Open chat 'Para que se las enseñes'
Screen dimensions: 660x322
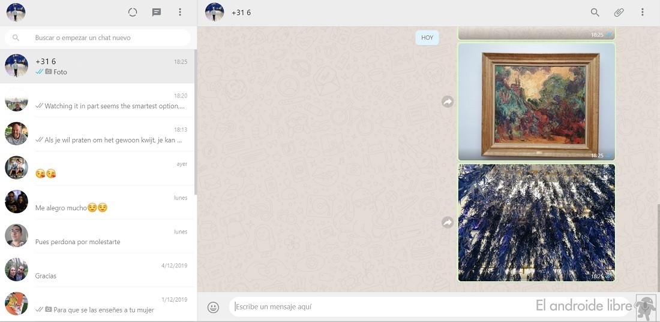coord(97,305)
